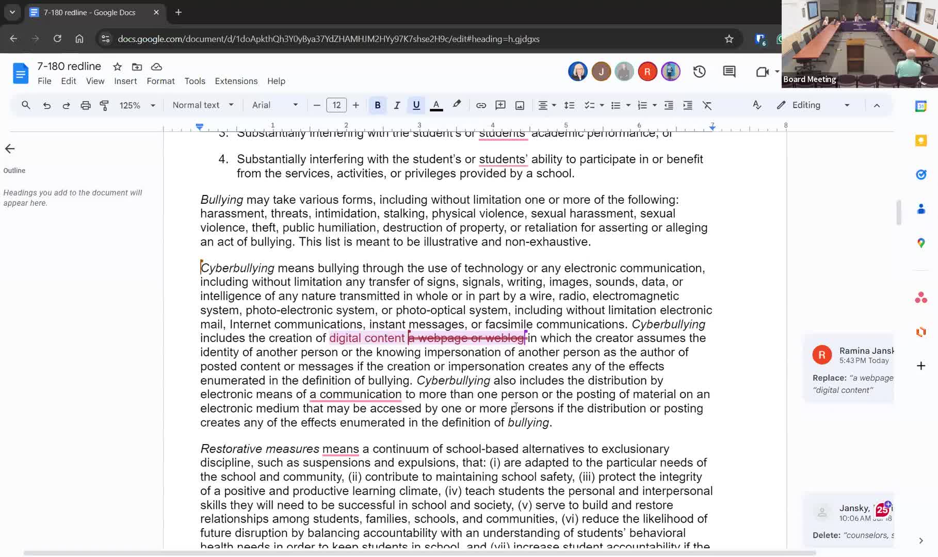Toggle underline formatting
Screen dimensions: 938x557
416,105
